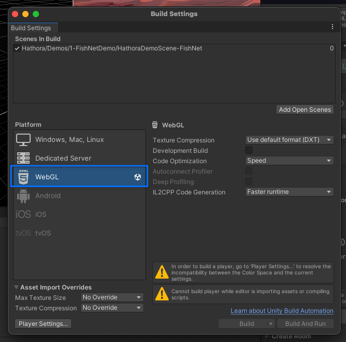Viewport: 346px width, 342px height.
Task: Click the large iOS platform icon
Action: pos(23,214)
